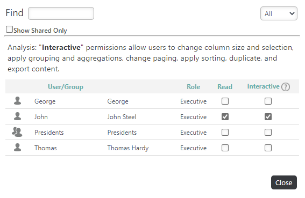This screenshot has height=198, width=305.
Task: Focus the Find search field
Action: coord(61,13)
